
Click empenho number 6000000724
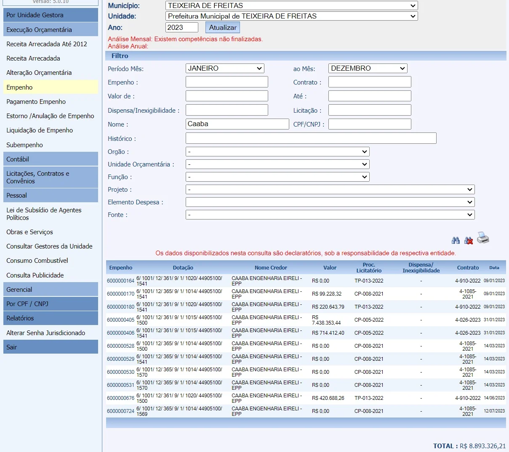pyautogui.click(x=120, y=411)
